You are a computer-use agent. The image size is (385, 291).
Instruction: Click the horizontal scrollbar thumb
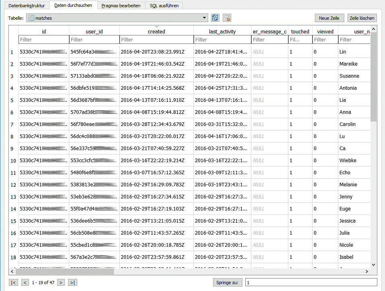(x=65, y=271)
